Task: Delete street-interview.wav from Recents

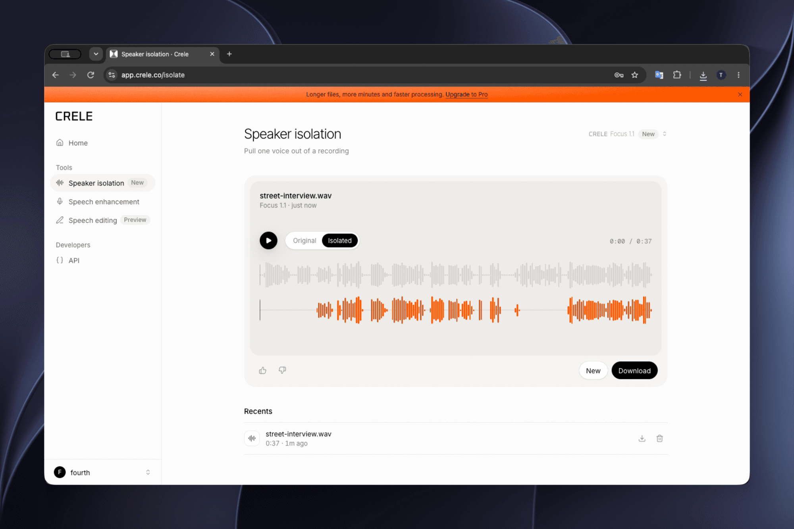Action: point(659,438)
